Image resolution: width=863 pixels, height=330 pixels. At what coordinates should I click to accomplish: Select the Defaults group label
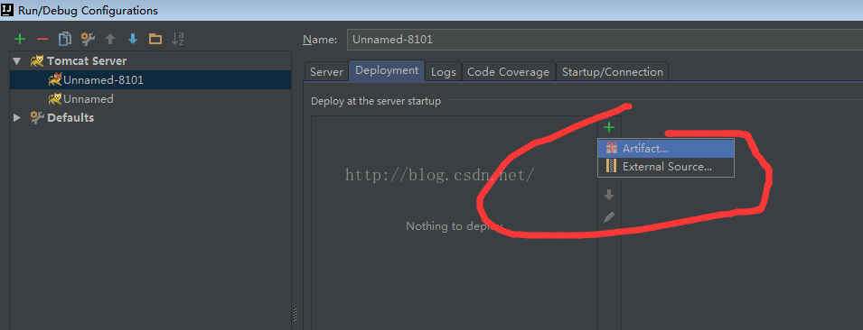point(70,117)
